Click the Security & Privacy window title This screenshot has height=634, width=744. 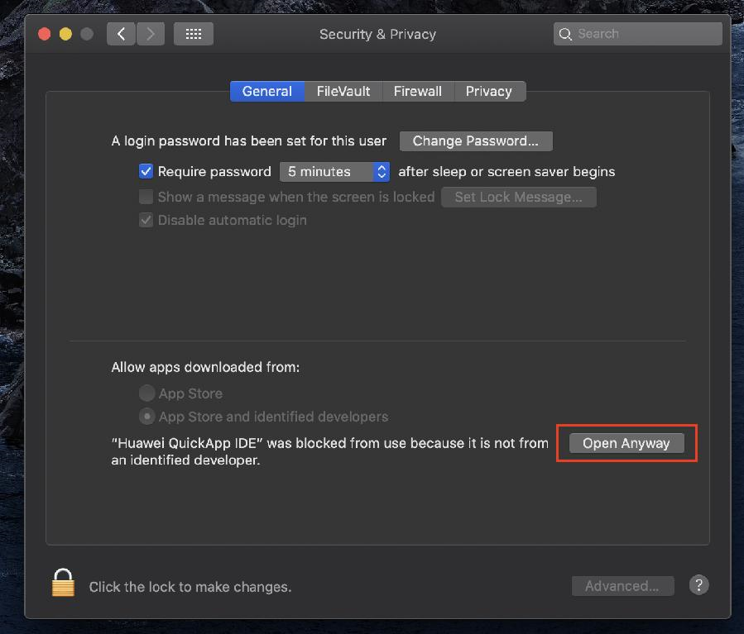coord(377,34)
